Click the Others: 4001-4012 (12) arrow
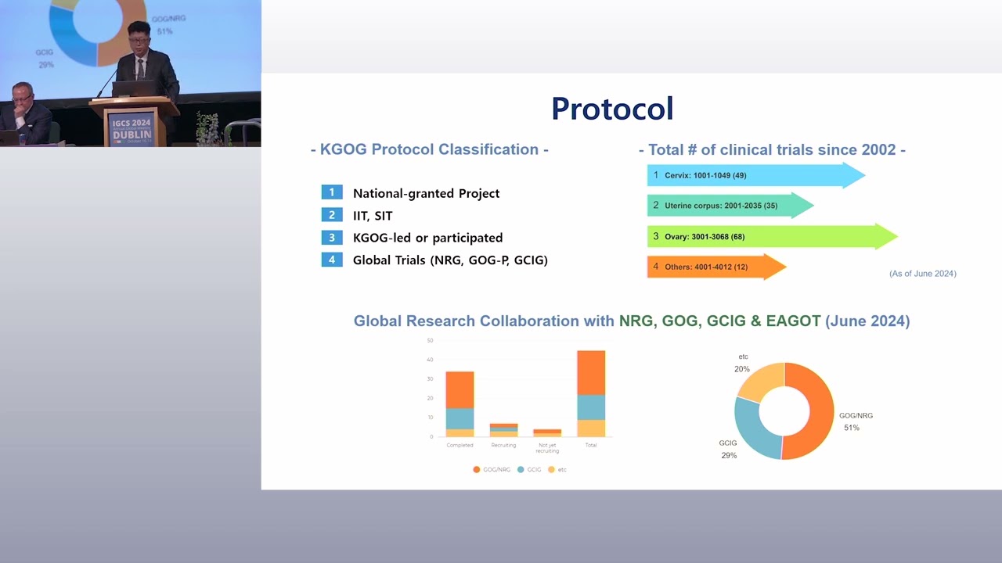 (716, 267)
